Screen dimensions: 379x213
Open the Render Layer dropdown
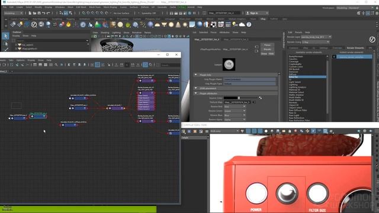tap(316, 37)
